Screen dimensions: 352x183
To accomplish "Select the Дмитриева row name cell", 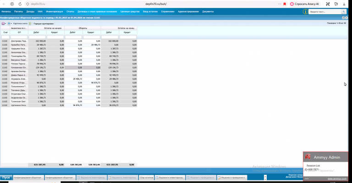I will pos(19,41).
